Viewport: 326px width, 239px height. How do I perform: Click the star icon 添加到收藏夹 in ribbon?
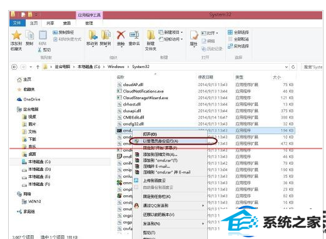[x=16, y=35]
